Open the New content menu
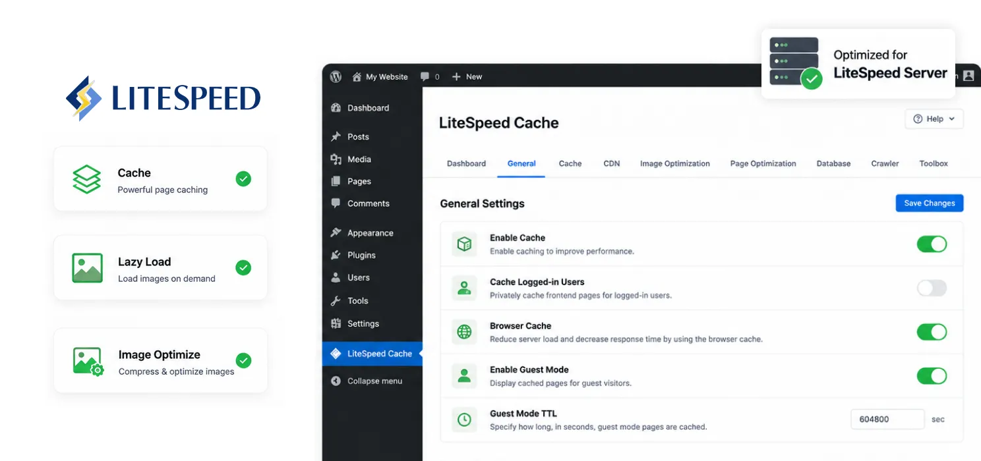The image size is (981, 461). (x=467, y=76)
